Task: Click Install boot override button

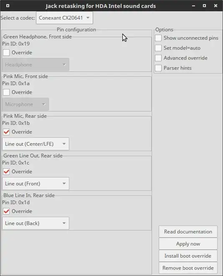Action: click(x=188, y=256)
